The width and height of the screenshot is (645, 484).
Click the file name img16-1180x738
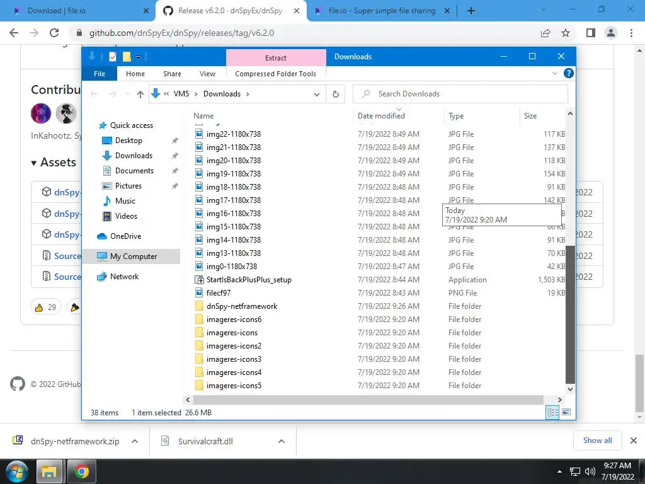pyautogui.click(x=234, y=213)
